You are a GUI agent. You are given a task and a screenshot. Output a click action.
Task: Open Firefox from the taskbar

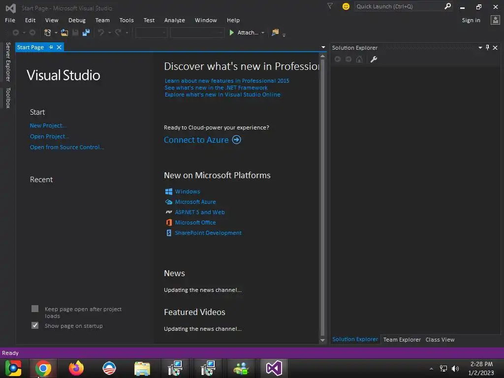(76, 368)
